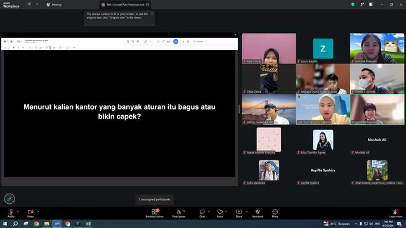Expand the Video options arrow

[x=38, y=212]
